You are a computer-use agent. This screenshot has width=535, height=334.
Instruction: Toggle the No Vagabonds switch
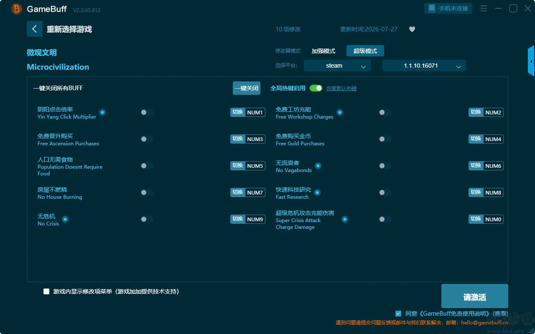tap(385, 166)
